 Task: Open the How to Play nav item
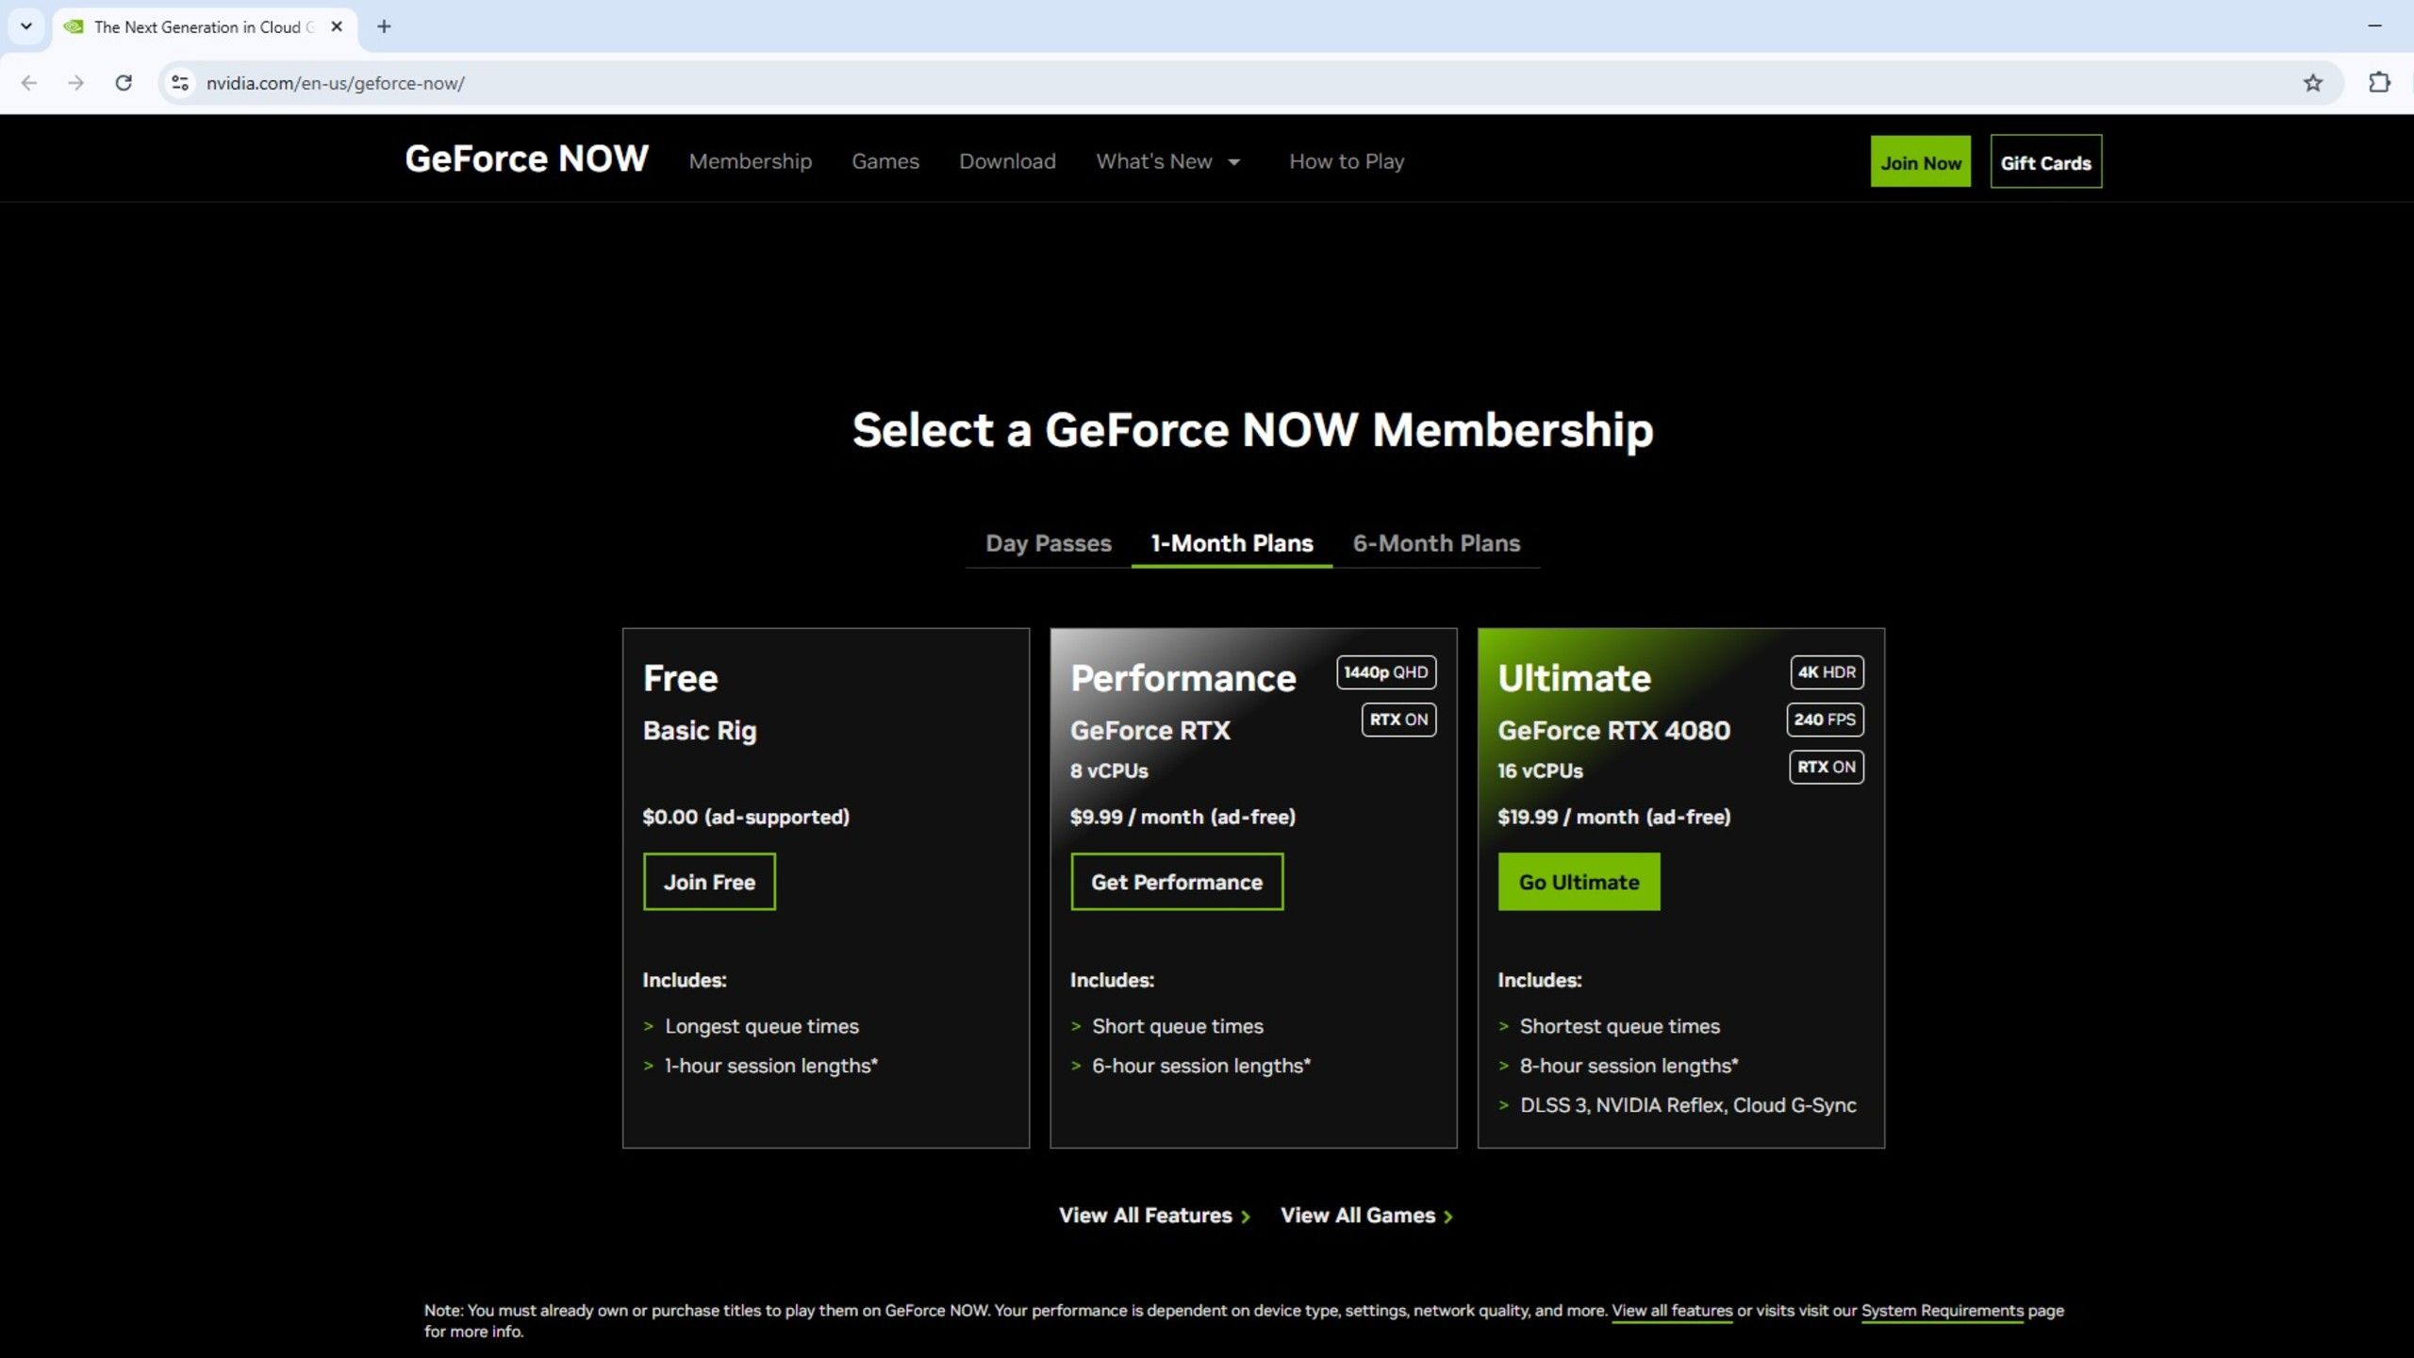pyautogui.click(x=1347, y=161)
